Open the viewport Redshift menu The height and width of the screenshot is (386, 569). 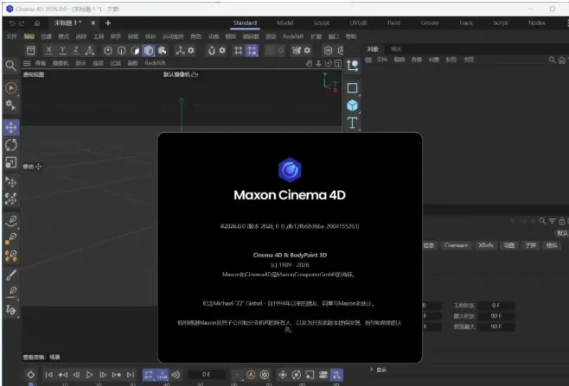tap(155, 63)
